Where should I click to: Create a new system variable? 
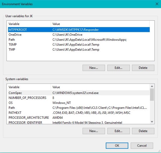[94, 131]
